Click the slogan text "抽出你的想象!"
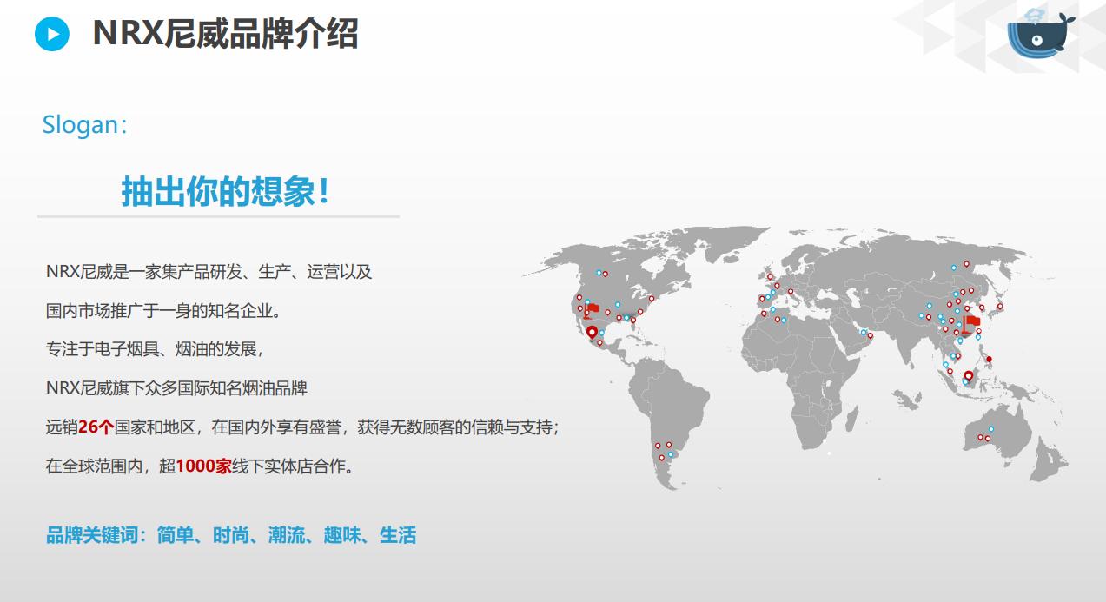The height and width of the screenshot is (602, 1106). (x=226, y=192)
